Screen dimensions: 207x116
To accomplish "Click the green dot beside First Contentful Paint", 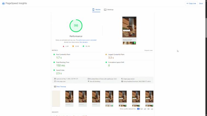I will tap(54, 54).
